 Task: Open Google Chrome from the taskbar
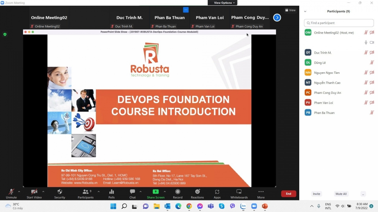click(x=189, y=206)
